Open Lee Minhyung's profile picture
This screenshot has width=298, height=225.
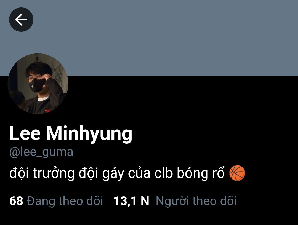tap(38, 84)
